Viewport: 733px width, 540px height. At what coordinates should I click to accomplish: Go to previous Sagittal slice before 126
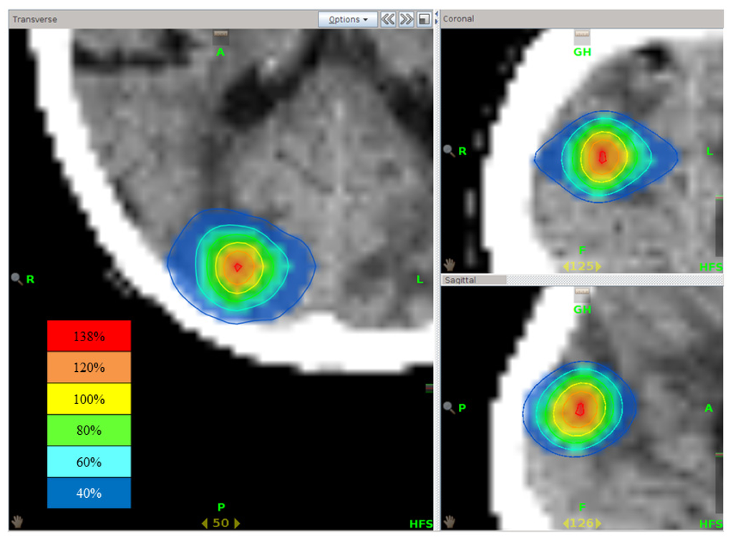point(565,523)
